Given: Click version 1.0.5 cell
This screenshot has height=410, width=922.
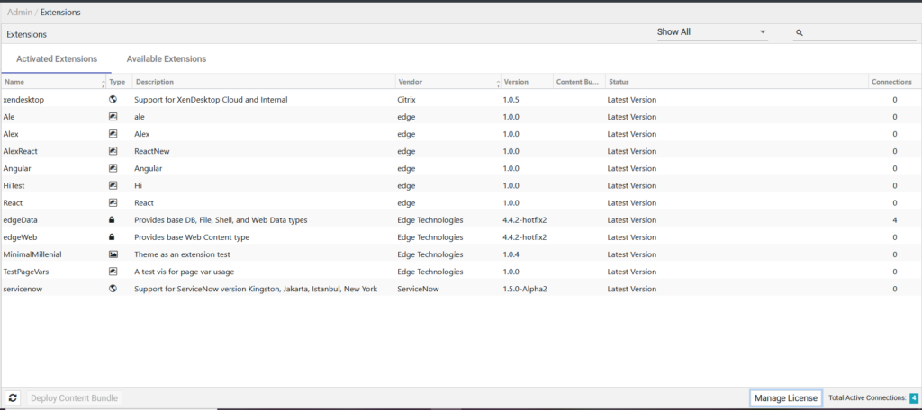Looking at the screenshot, I should (x=511, y=100).
